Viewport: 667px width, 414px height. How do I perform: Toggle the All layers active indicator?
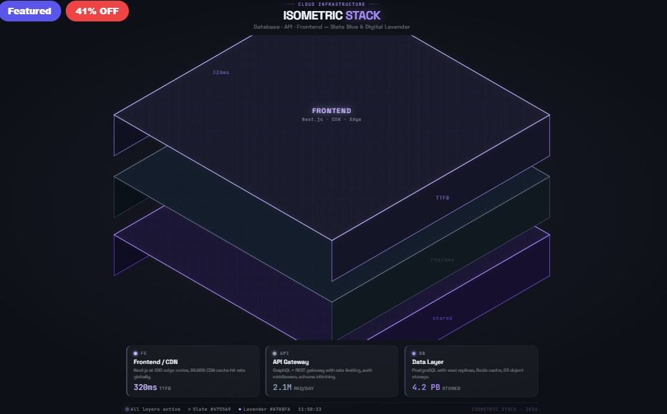click(154, 408)
